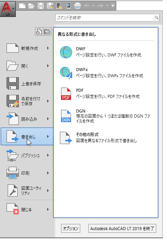This screenshot has height=242, width=167.
Task: Select the 閉じる menu item
Action: 27,209
